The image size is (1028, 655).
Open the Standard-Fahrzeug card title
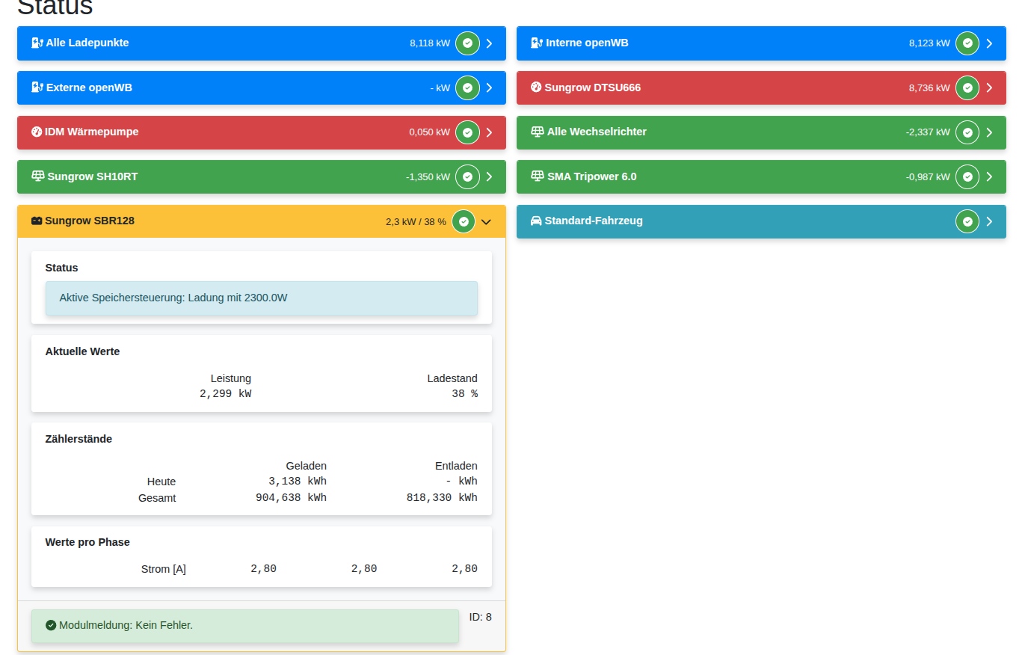tap(594, 221)
